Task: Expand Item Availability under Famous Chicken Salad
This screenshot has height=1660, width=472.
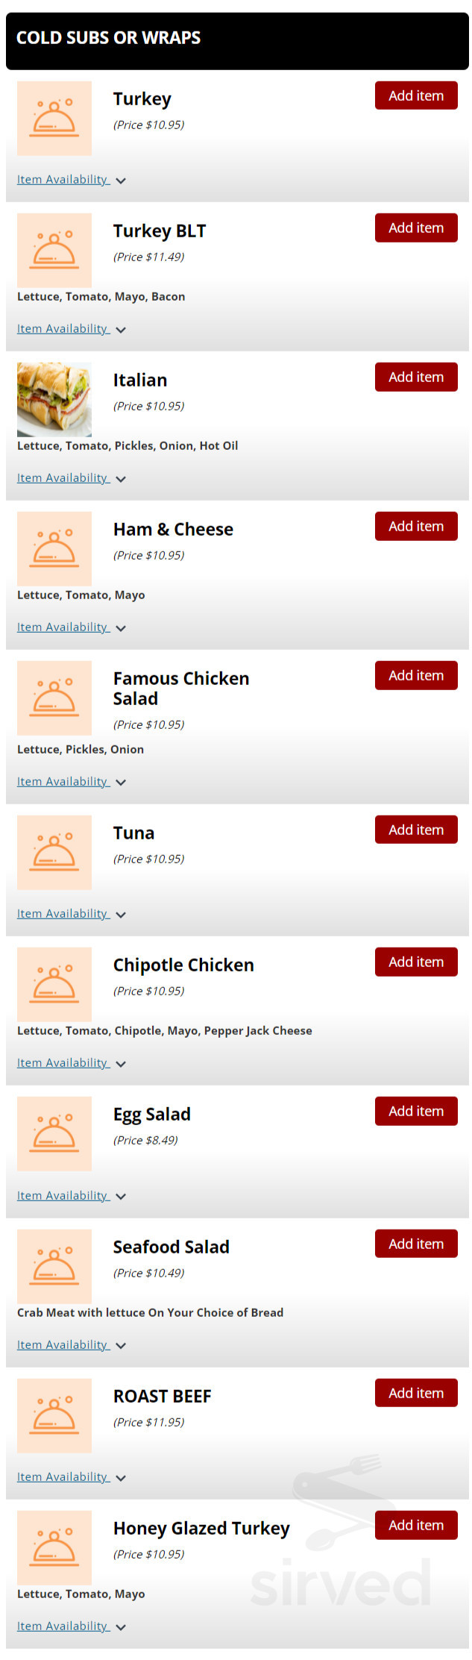Action: [71, 782]
